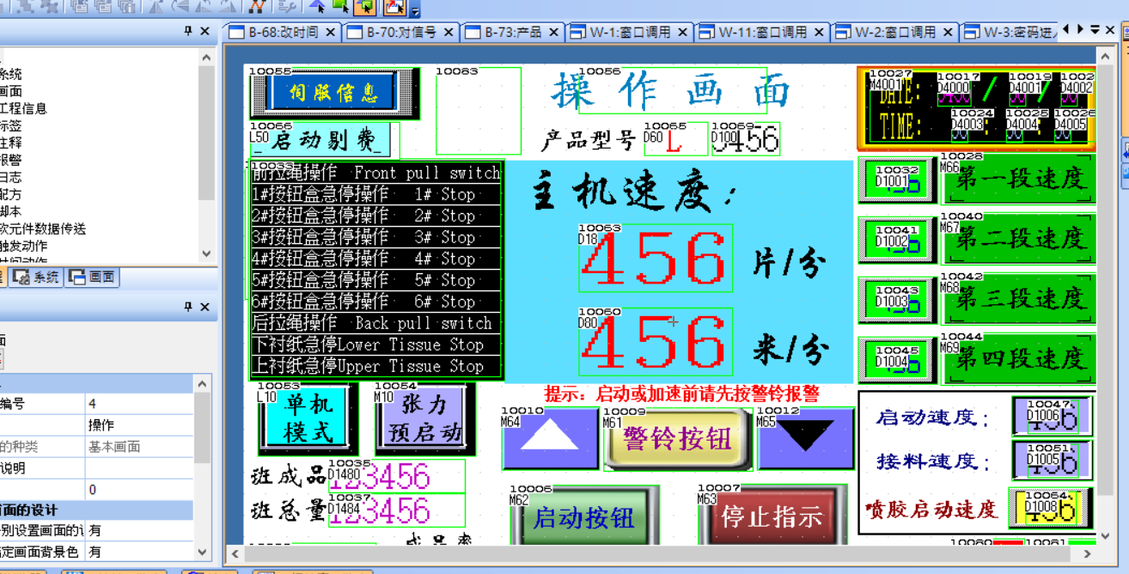Click the highlighted green selection toolbar icon

click(364, 7)
